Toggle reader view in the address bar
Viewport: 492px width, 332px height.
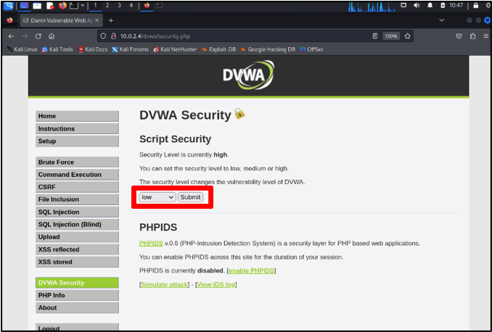(375, 36)
